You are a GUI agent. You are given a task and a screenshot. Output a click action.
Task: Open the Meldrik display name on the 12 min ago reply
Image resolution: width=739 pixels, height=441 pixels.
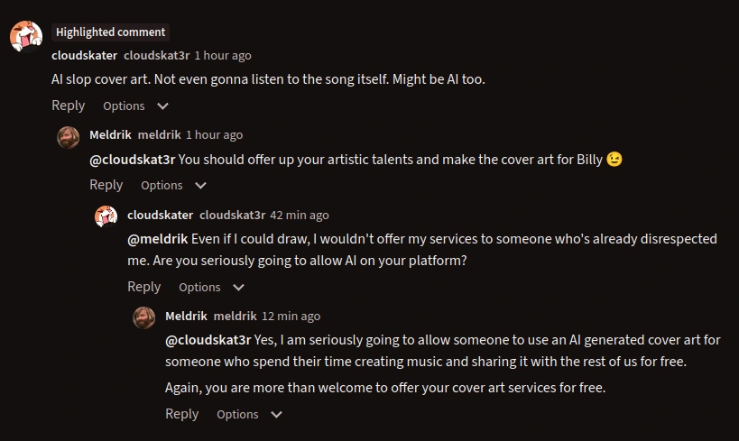[x=186, y=316]
